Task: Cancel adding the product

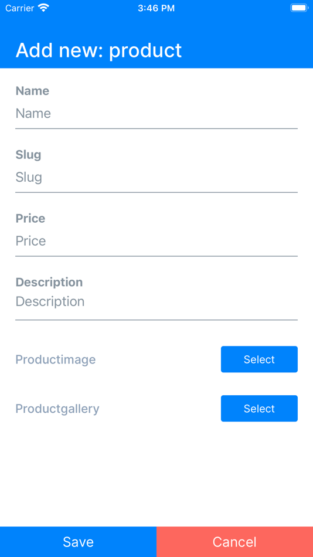Action: 235,542
